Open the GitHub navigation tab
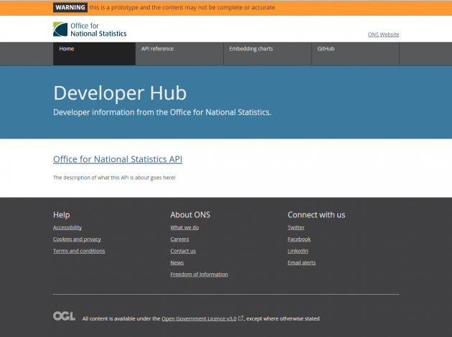The image size is (452, 337). click(355, 54)
